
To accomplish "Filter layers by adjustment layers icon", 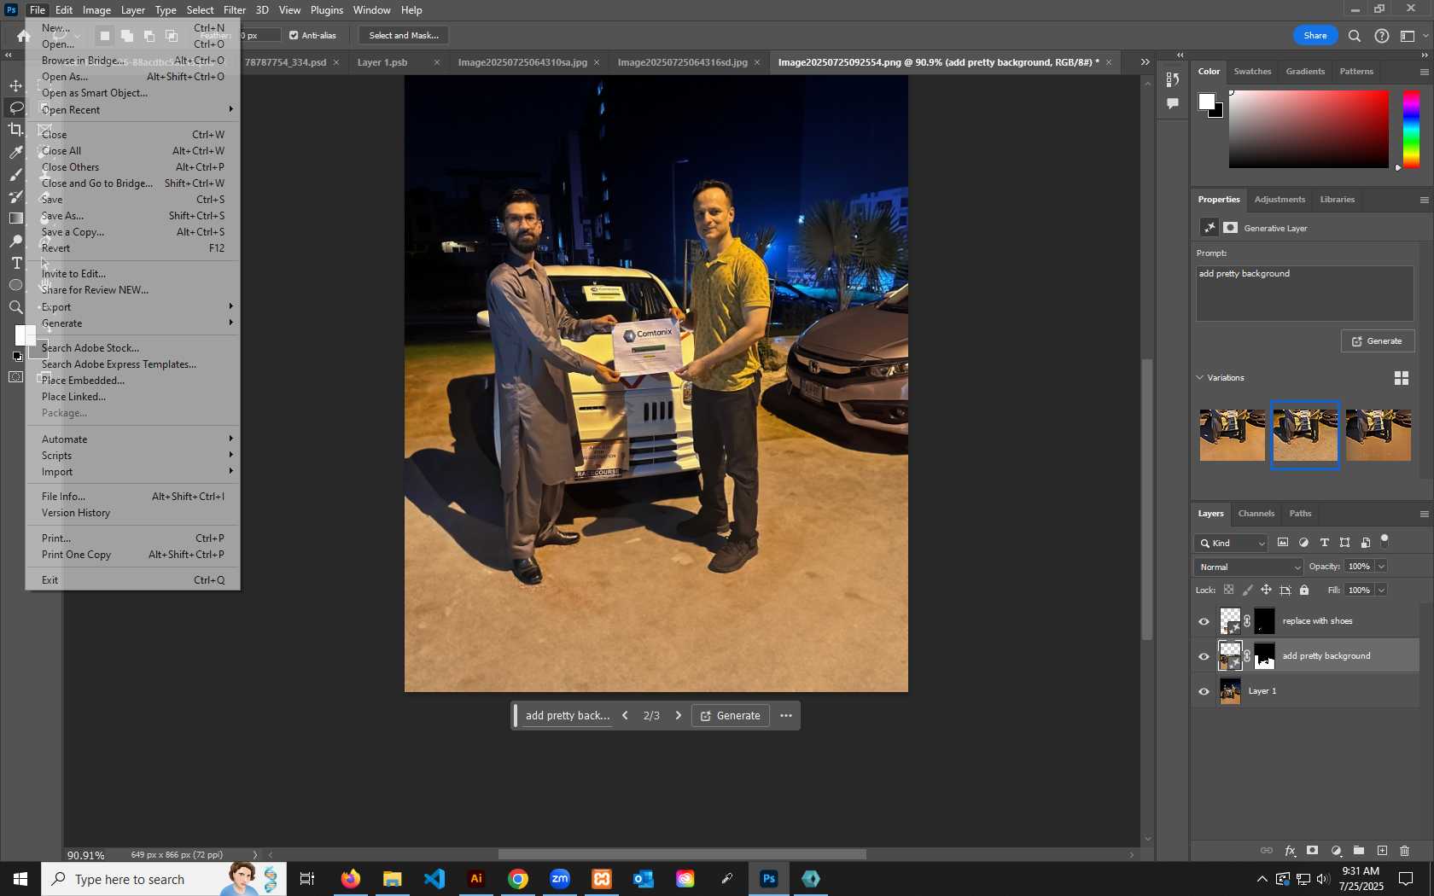I will 1303,543.
